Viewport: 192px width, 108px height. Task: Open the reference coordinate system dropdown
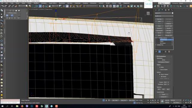pyautogui.click(x=55, y=6)
